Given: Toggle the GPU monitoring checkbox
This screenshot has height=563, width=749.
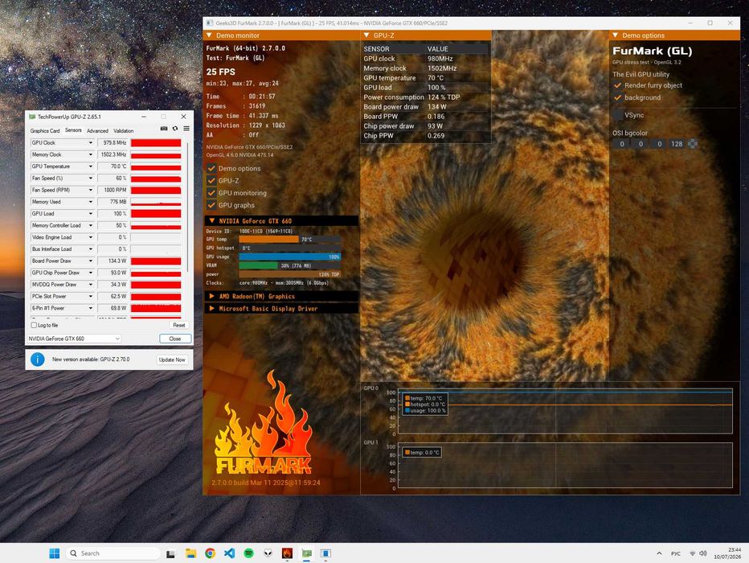Looking at the screenshot, I should pos(211,192).
